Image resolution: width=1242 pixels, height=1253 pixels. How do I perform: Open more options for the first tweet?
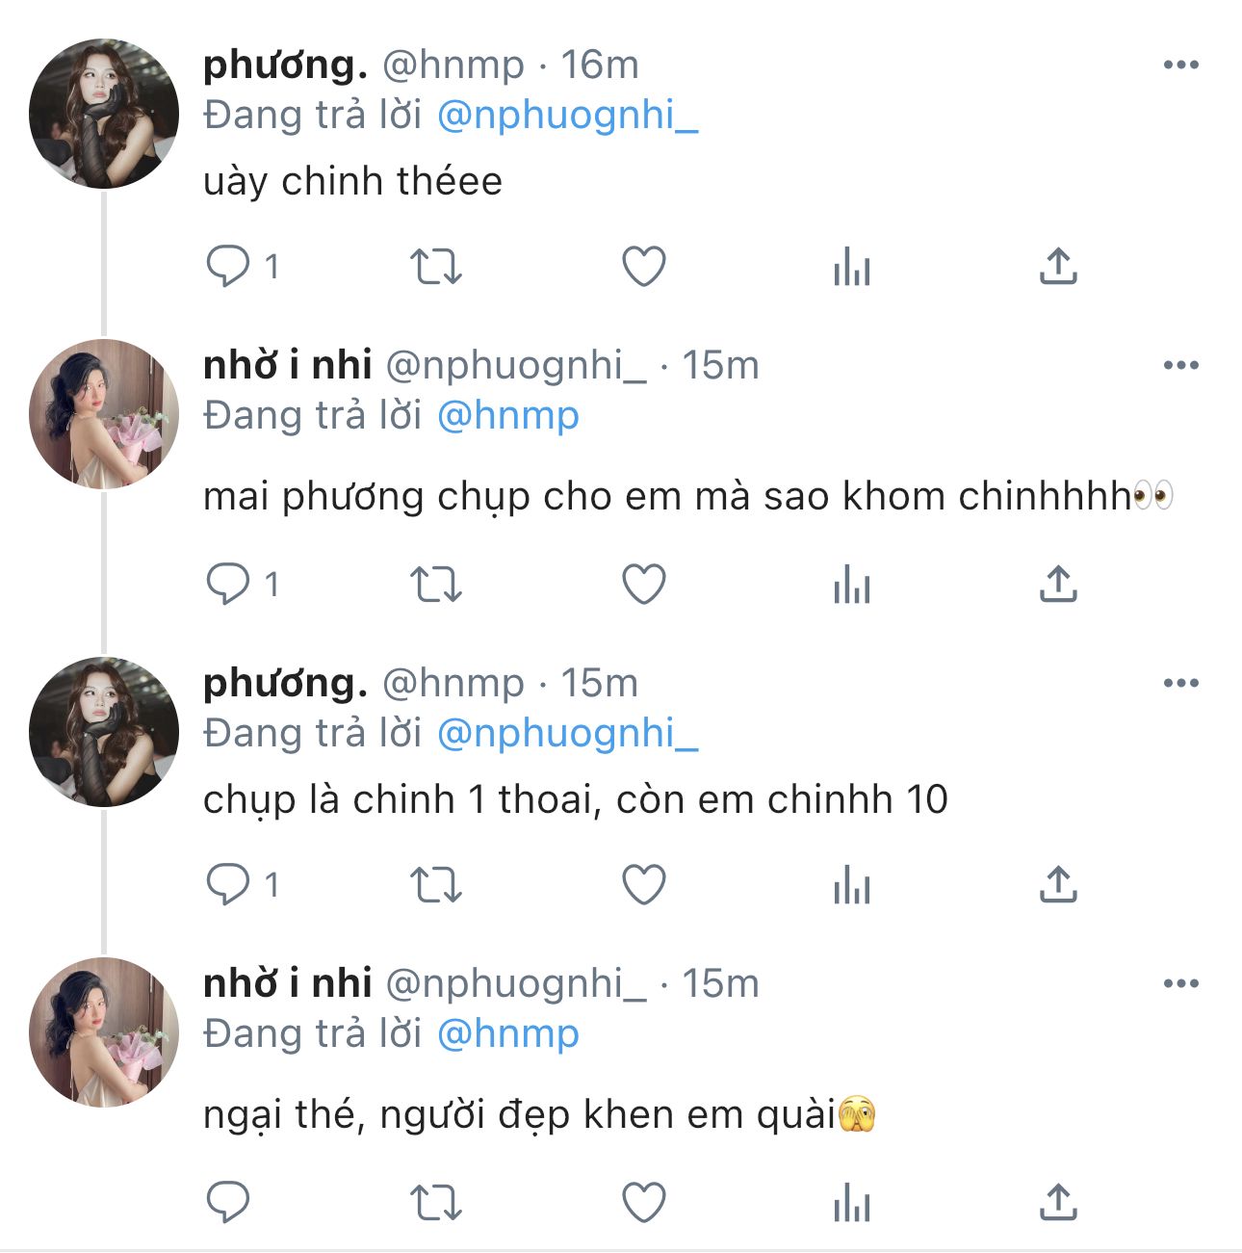(x=1180, y=65)
